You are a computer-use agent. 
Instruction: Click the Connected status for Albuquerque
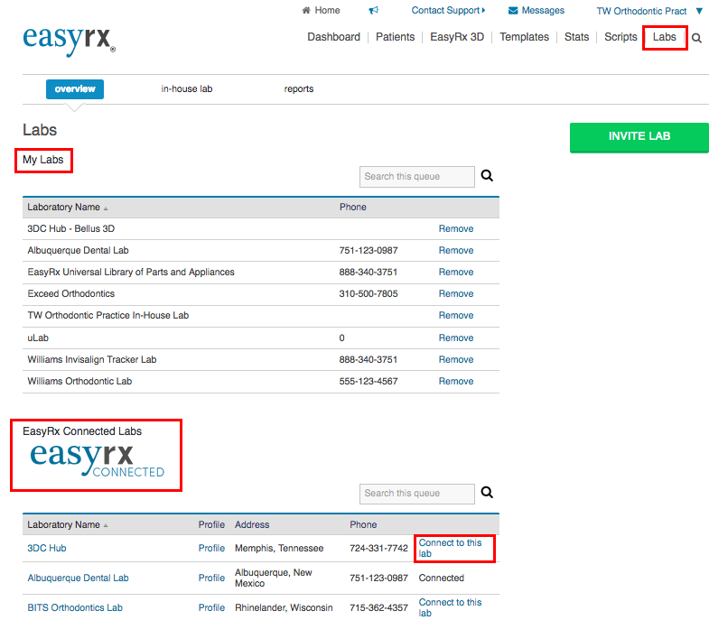coord(441,578)
